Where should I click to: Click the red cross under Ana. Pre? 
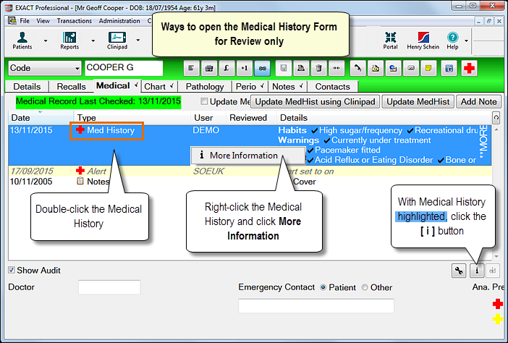pos(497,304)
